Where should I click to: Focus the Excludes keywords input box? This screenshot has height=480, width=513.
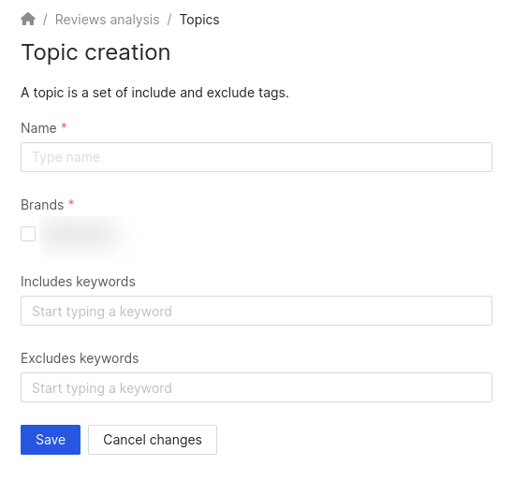coord(256,387)
